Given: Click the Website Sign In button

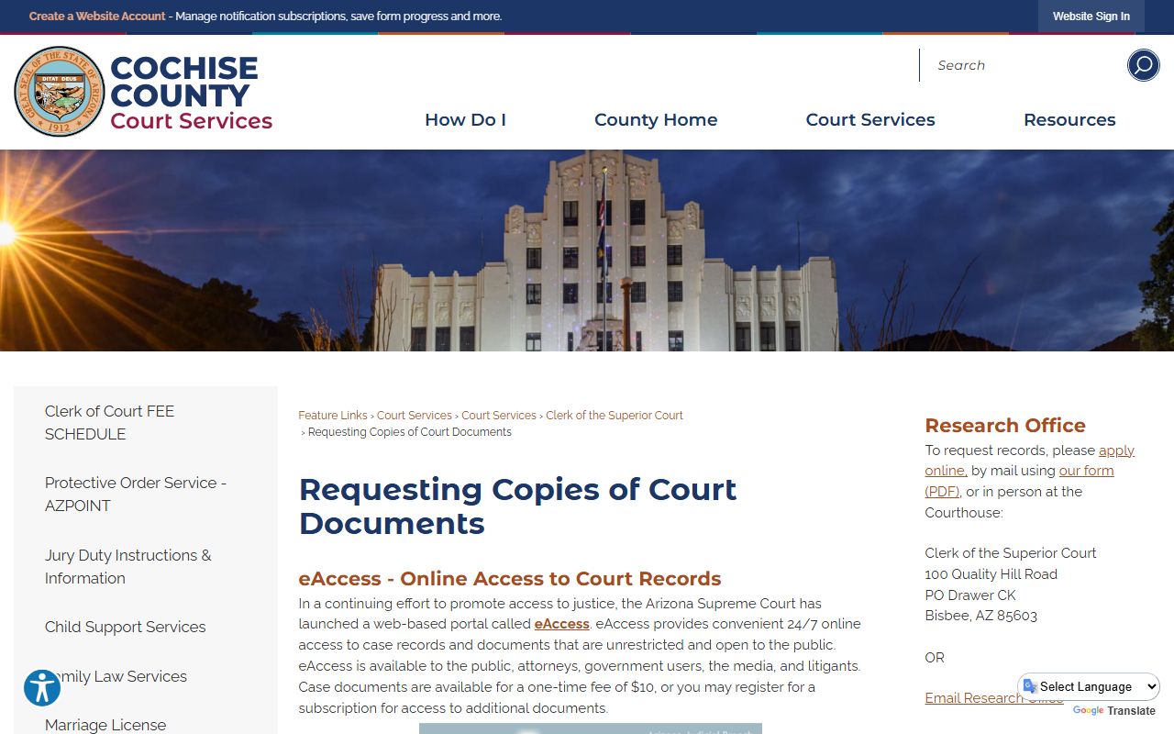Looking at the screenshot, I should tap(1091, 17).
